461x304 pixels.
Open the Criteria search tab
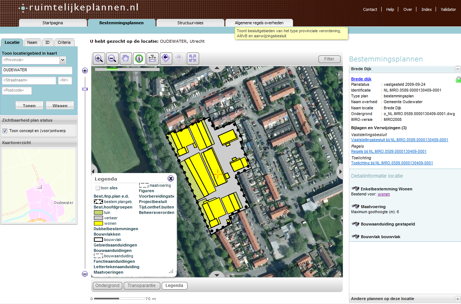pos(64,42)
